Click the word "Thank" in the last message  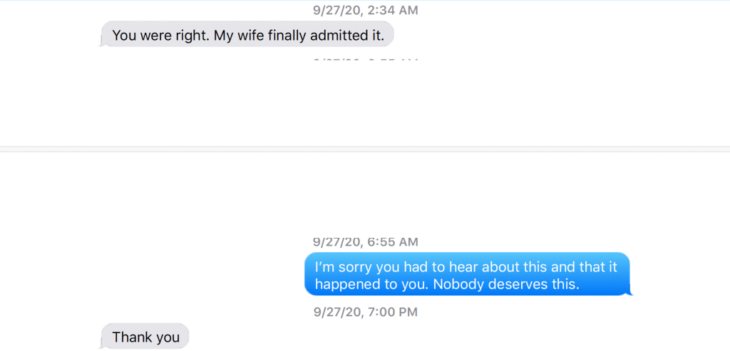click(x=130, y=337)
